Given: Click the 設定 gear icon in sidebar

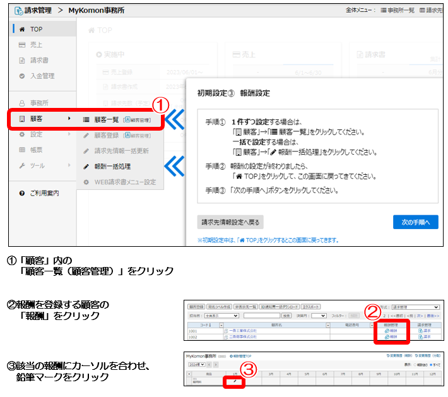Looking at the screenshot, I should coord(22,134).
